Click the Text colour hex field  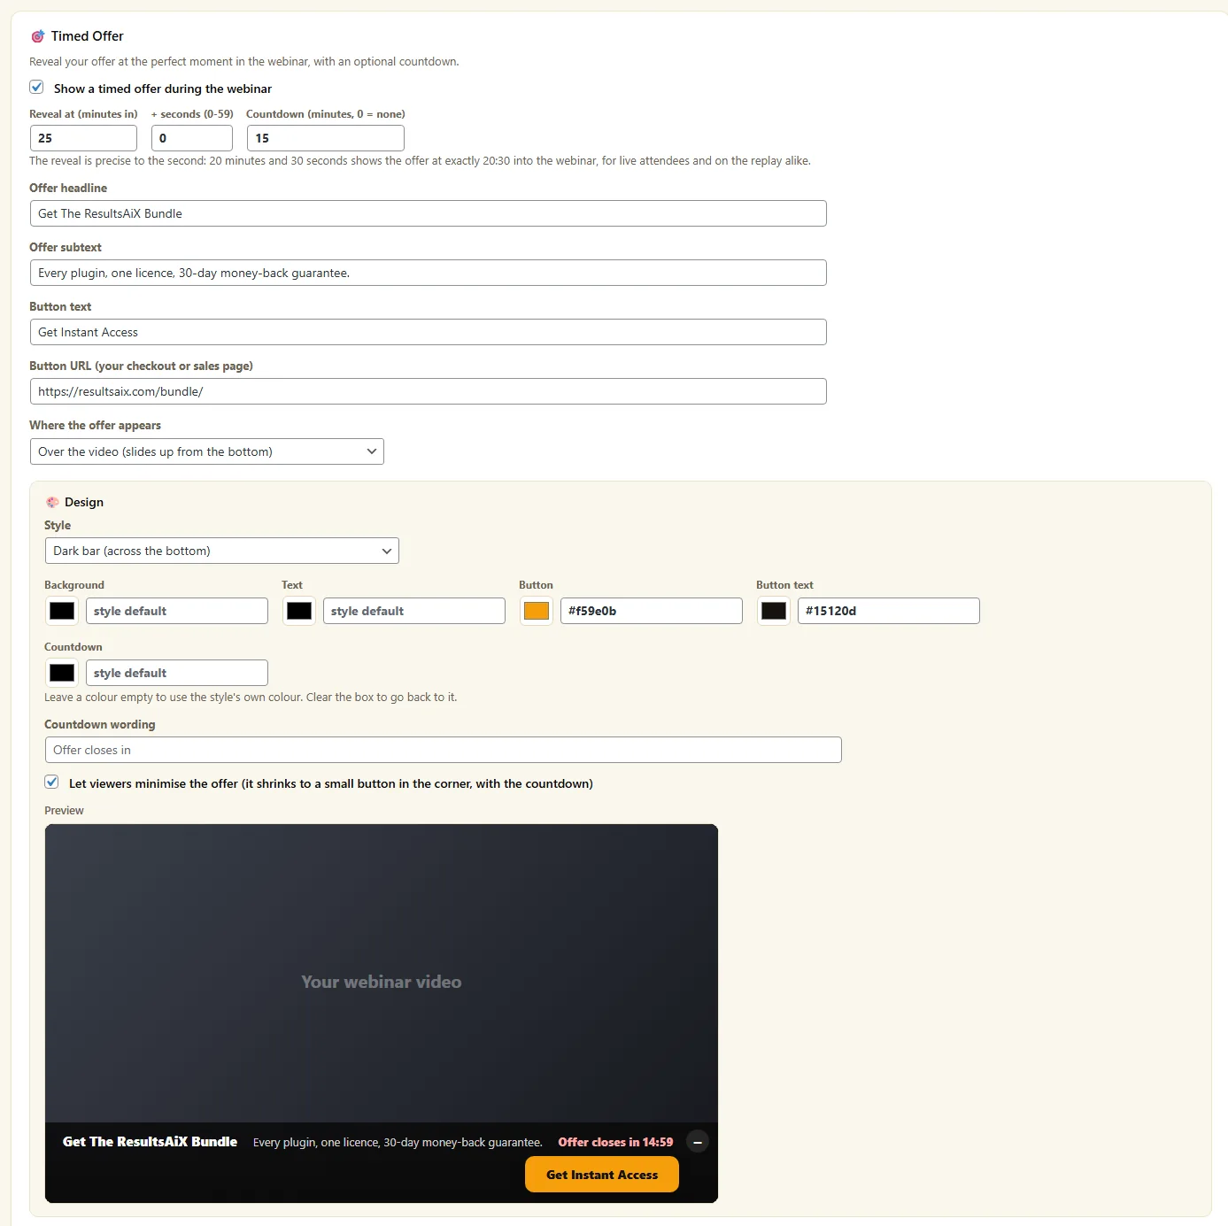pos(414,611)
